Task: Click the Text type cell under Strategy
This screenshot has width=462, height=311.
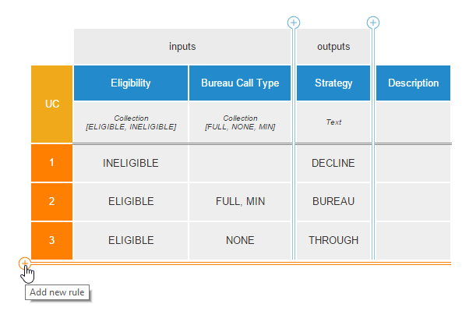Action: coord(333,122)
